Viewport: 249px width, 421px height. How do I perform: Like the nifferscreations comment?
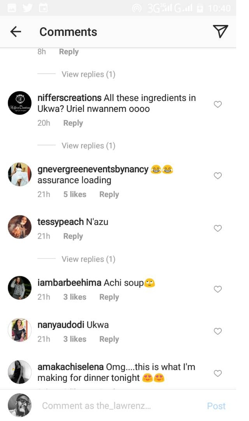(218, 104)
